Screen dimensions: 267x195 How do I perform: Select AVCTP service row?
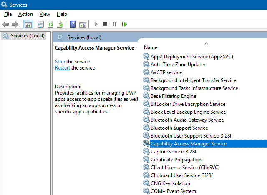[x=166, y=72]
